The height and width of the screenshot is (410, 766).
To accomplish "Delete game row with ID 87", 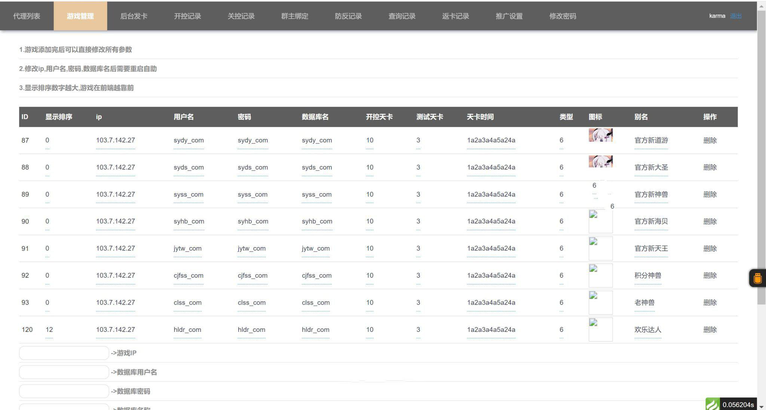I will click(710, 141).
